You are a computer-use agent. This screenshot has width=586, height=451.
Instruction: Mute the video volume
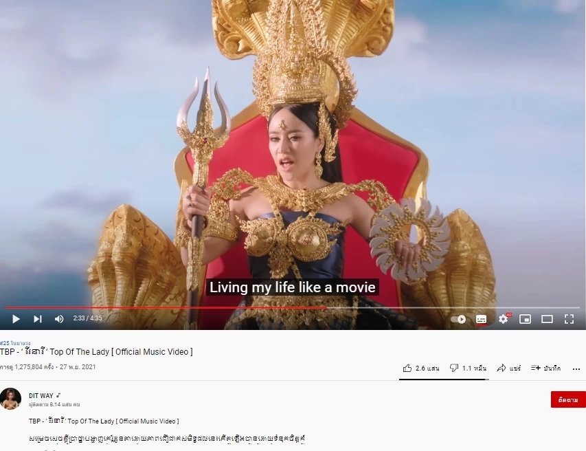point(59,319)
